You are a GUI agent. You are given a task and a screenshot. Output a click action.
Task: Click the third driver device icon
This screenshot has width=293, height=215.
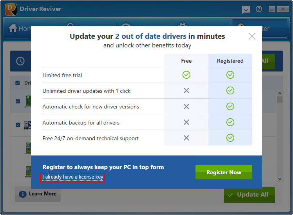(x=28, y=148)
